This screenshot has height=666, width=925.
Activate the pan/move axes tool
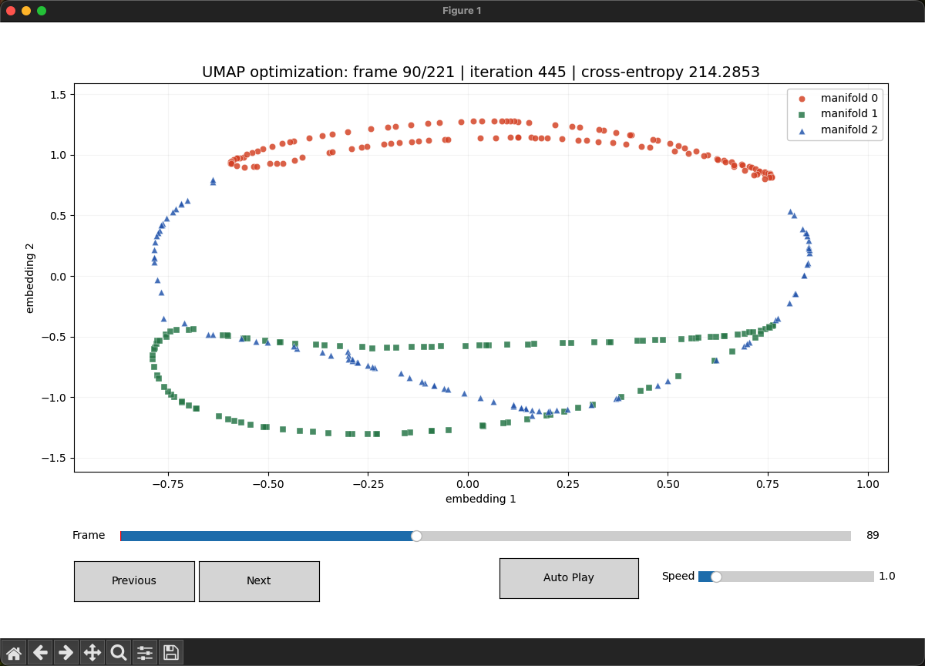click(x=92, y=652)
